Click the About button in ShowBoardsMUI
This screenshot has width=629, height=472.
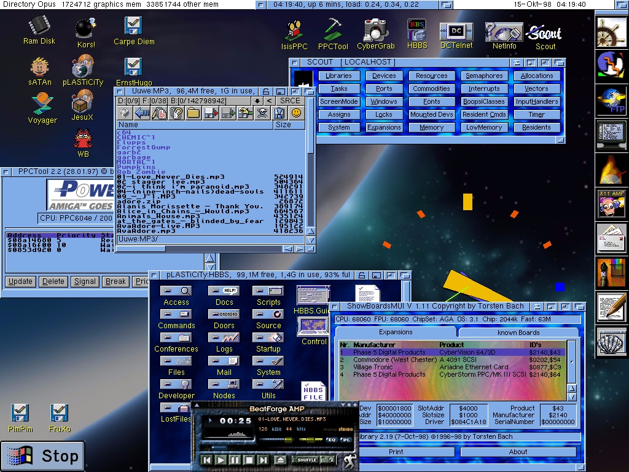518,452
